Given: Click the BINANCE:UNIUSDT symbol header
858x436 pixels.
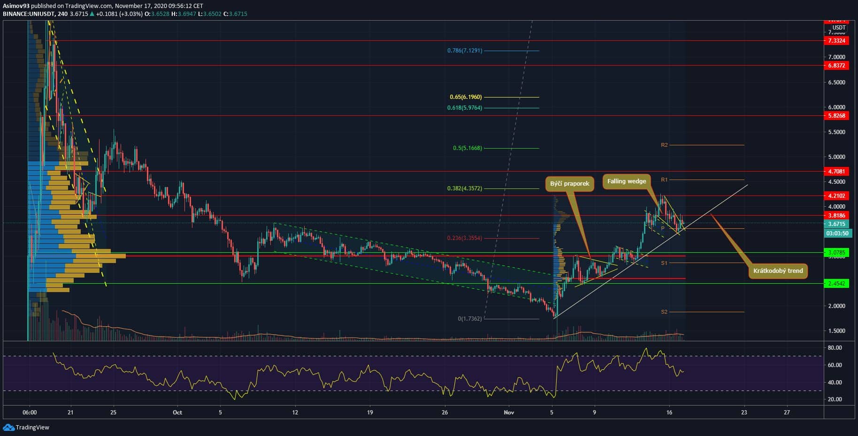Looking at the screenshot, I should click(28, 14).
